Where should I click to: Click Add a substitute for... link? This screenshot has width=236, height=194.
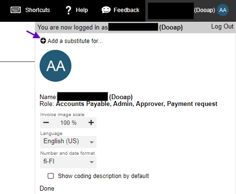[75, 41]
